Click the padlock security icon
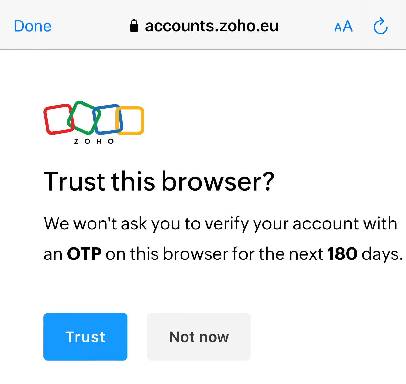The image size is (406, 384). [x=134, y=26]
